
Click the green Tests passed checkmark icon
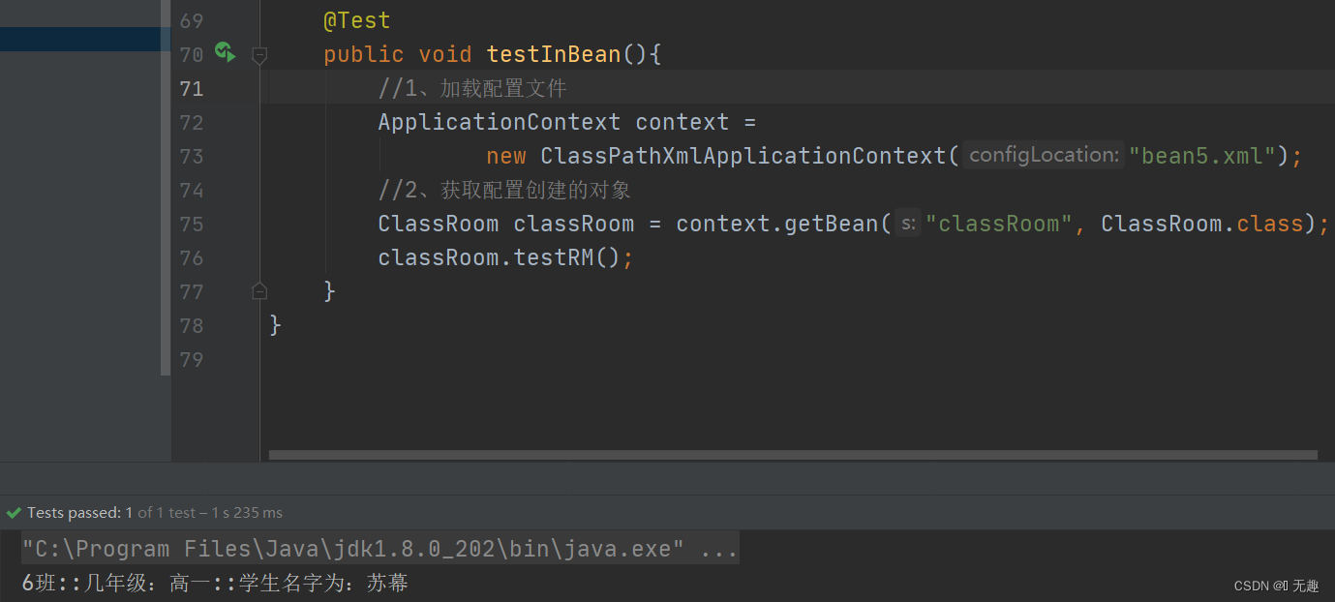13,512
